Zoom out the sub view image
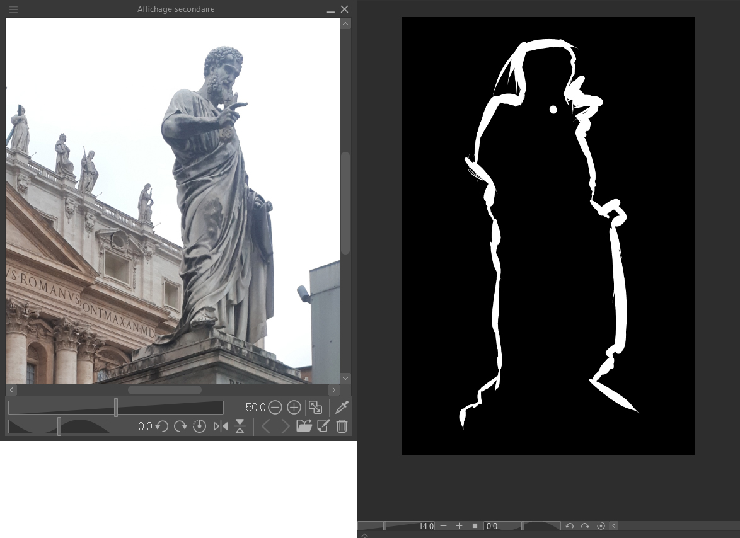Screen dimensions: 740x538 tap(275, 408)
